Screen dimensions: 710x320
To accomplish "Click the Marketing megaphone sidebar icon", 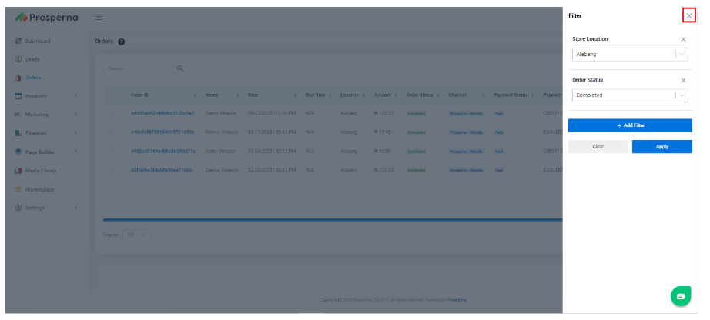I will (x=18, y=115).
